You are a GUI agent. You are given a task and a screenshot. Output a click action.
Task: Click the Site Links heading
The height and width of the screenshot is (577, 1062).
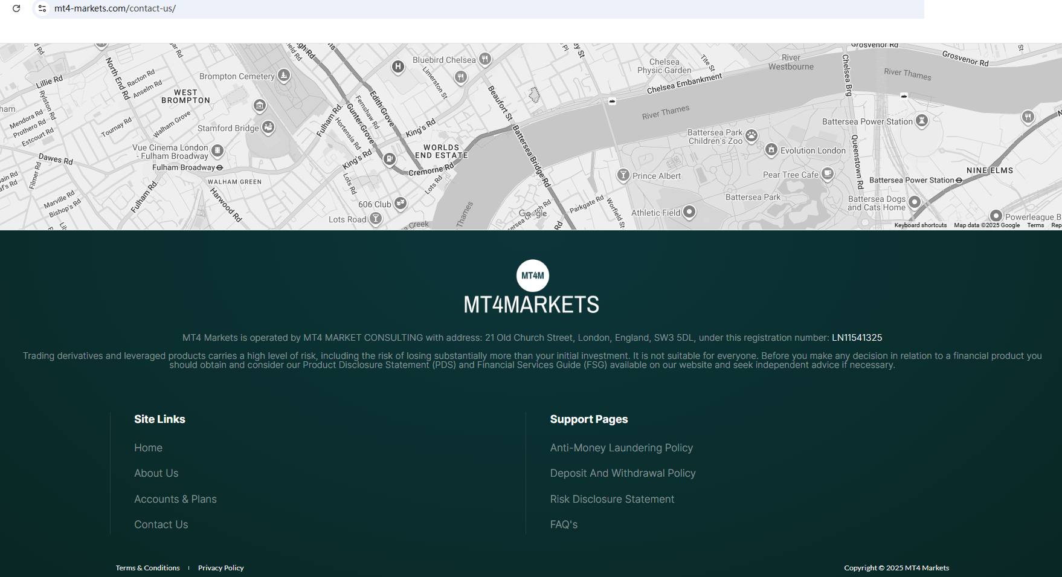[x=159, y=419]
